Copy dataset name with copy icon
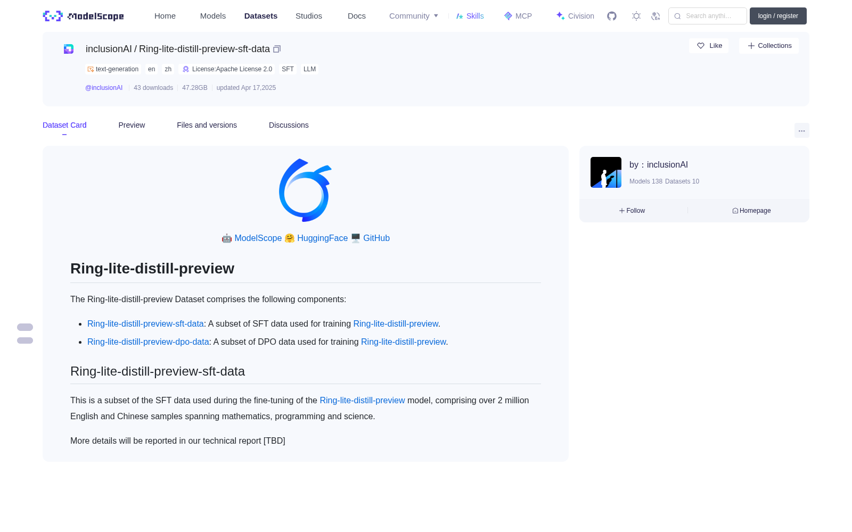The image size is (852, 532). click(277, 49)
